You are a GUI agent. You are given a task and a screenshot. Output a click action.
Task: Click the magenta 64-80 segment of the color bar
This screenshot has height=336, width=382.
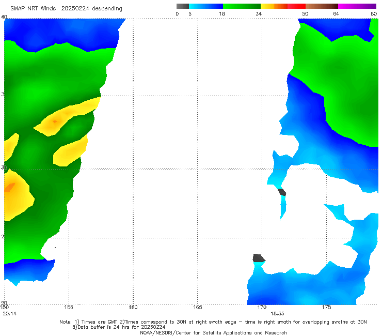[x=357, y=6]
